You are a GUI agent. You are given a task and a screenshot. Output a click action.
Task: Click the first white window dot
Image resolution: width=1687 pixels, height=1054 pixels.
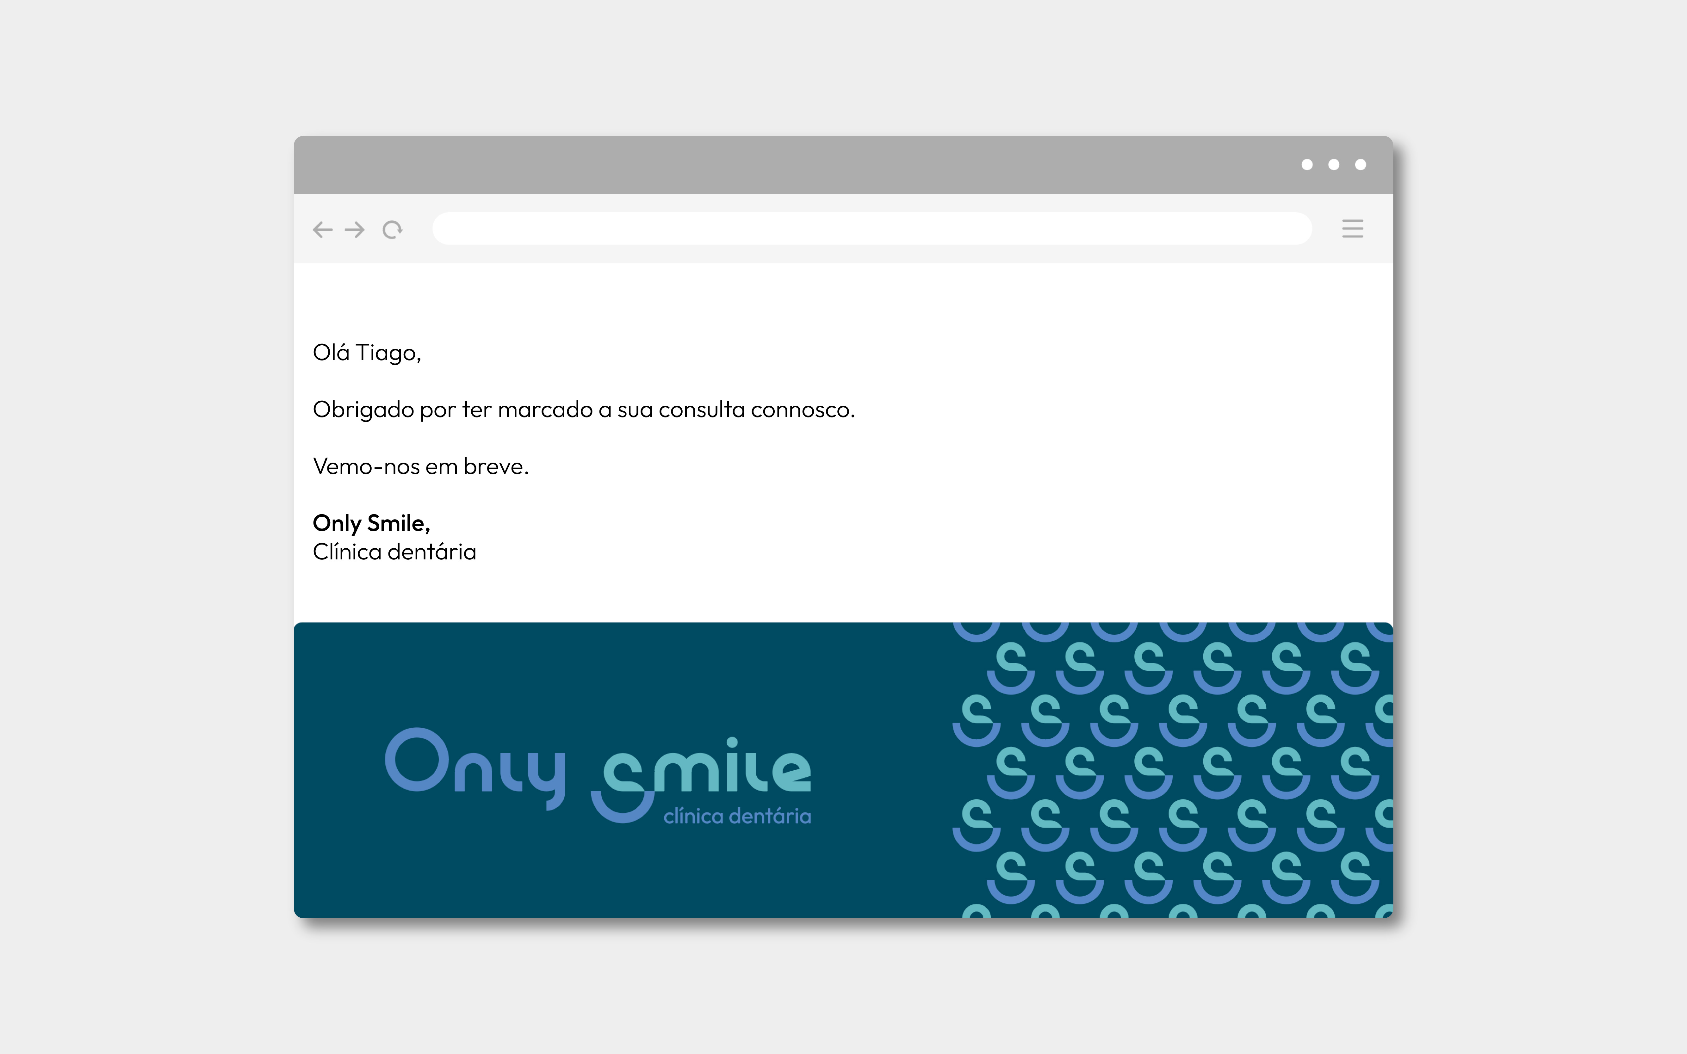click(1307, 164)
